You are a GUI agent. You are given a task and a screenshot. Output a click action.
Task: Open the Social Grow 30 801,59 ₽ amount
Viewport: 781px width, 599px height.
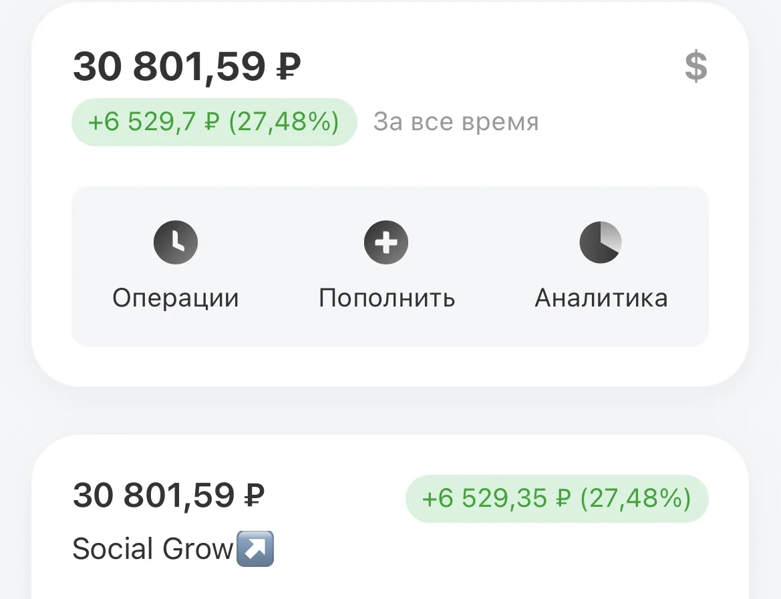(x=168, y=495)
